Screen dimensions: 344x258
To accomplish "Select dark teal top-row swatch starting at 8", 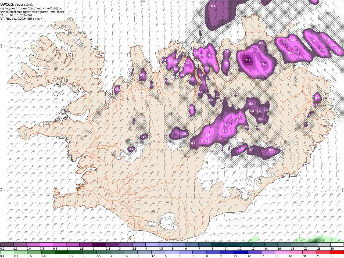I will click(x=218, y=245).
